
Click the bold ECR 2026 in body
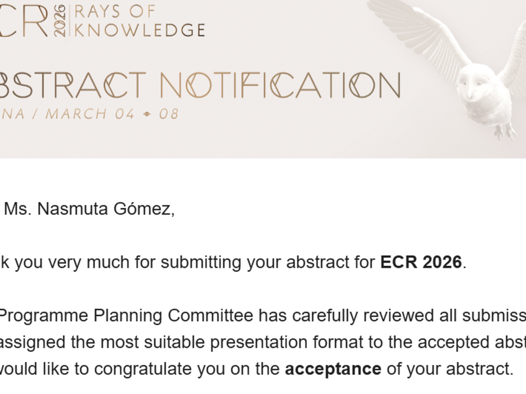(421, 262)
